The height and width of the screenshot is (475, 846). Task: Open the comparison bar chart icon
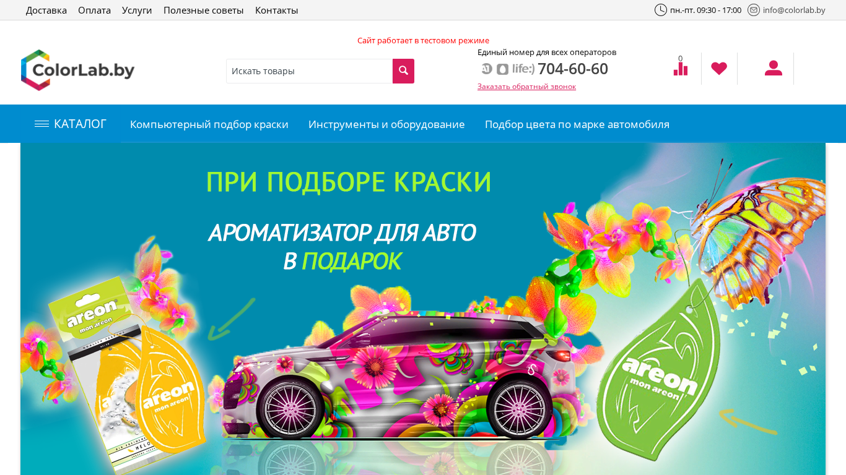681,69
